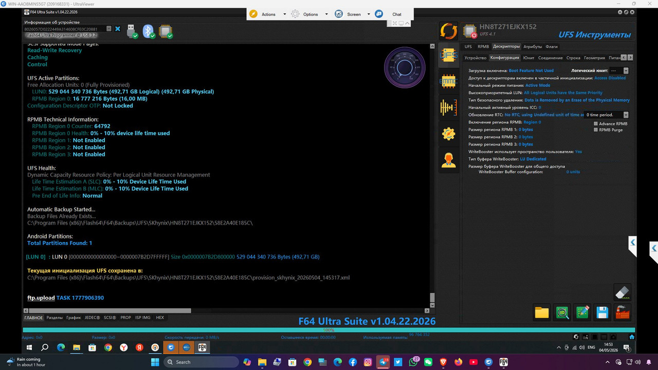
Task: Open the device ID dropdown
Action: (x=109, y=29)
